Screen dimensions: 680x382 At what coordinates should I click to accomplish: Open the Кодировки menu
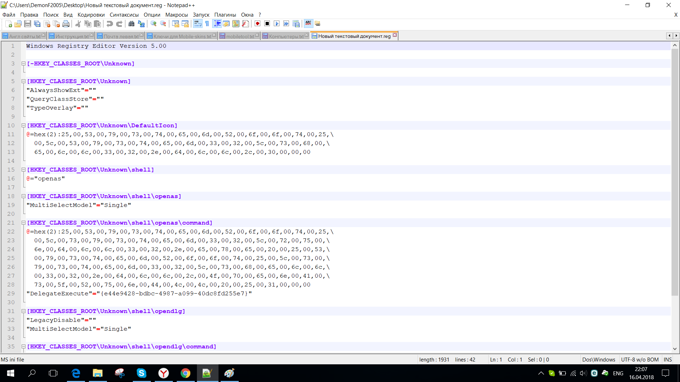tap(91, 15)
